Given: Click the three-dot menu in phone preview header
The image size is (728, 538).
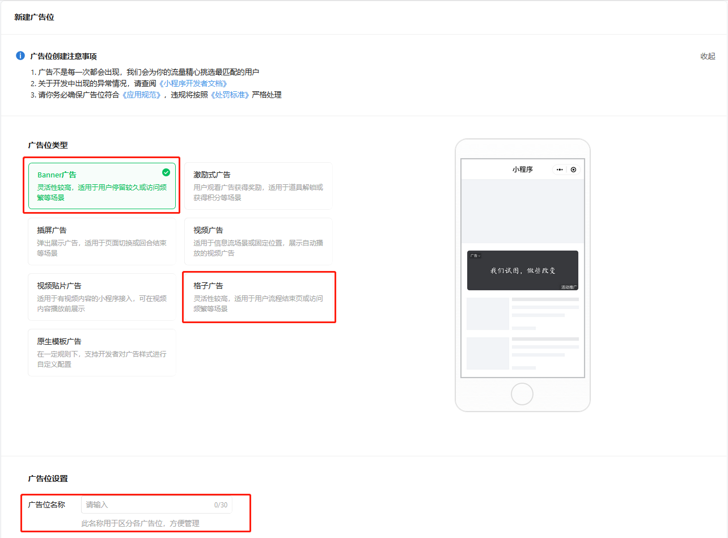Looking at the screenshot, I should click(x=560, y=170).
